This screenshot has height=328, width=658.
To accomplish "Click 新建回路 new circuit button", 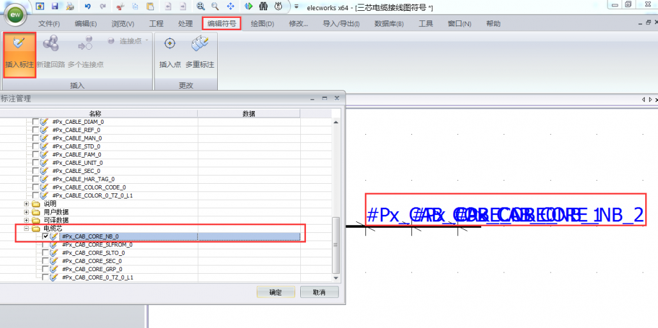I will click(x=50, y=53).
